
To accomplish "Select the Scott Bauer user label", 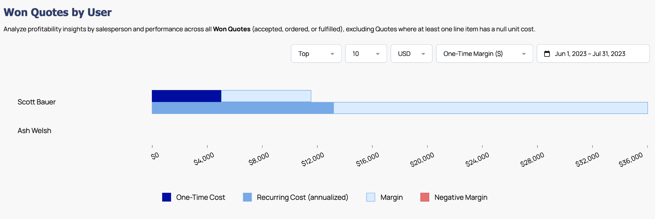I will (36, 102).
